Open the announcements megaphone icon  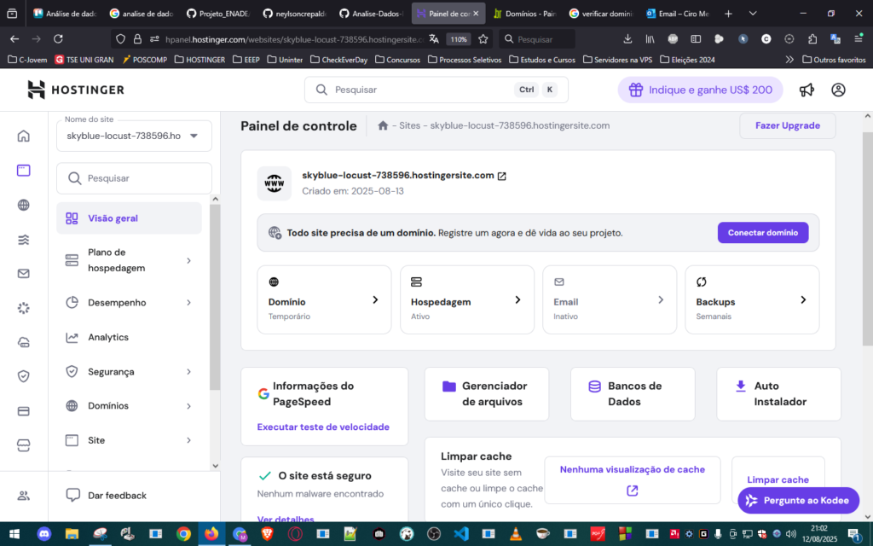806,90
